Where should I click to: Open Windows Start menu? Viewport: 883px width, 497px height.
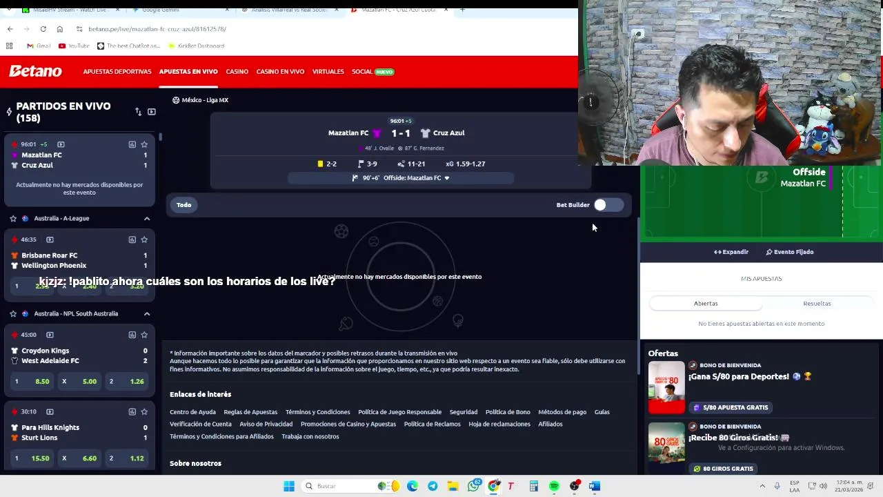click(x=289, y=486)
